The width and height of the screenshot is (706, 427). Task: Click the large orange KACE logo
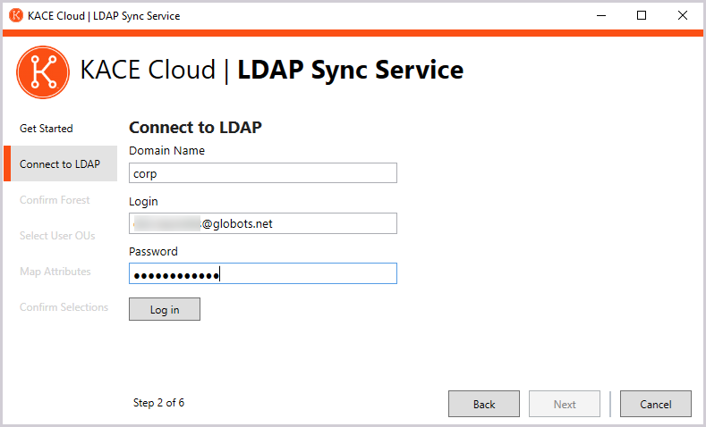[x=42, y=71]
